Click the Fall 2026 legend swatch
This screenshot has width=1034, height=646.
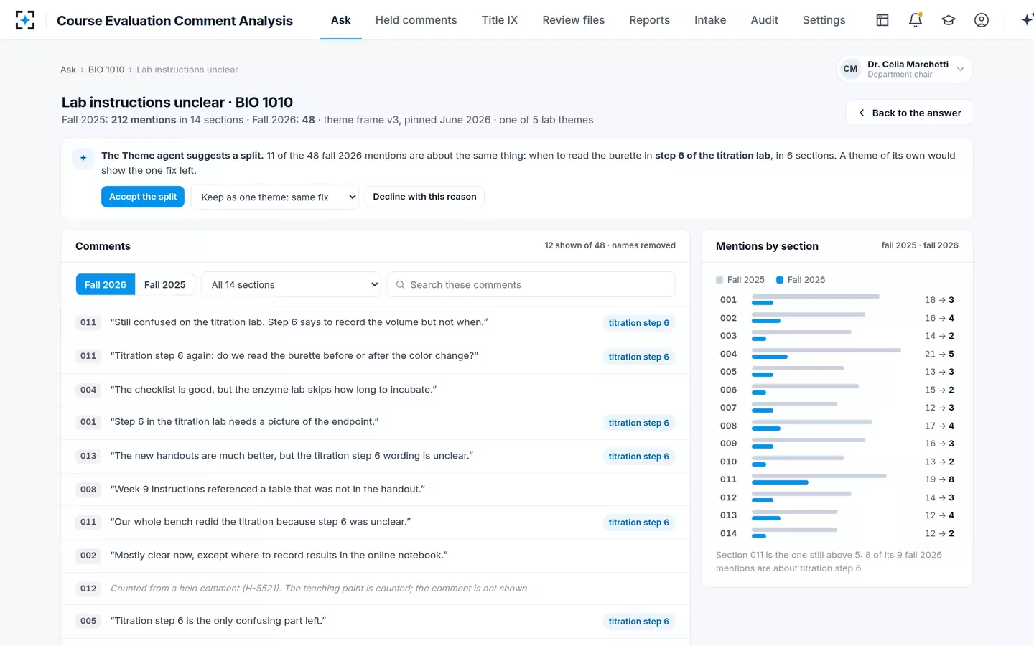click(x=780, y=280)
